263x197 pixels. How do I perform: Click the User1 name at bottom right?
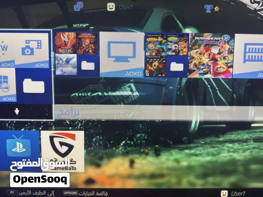tap(238, 193)
